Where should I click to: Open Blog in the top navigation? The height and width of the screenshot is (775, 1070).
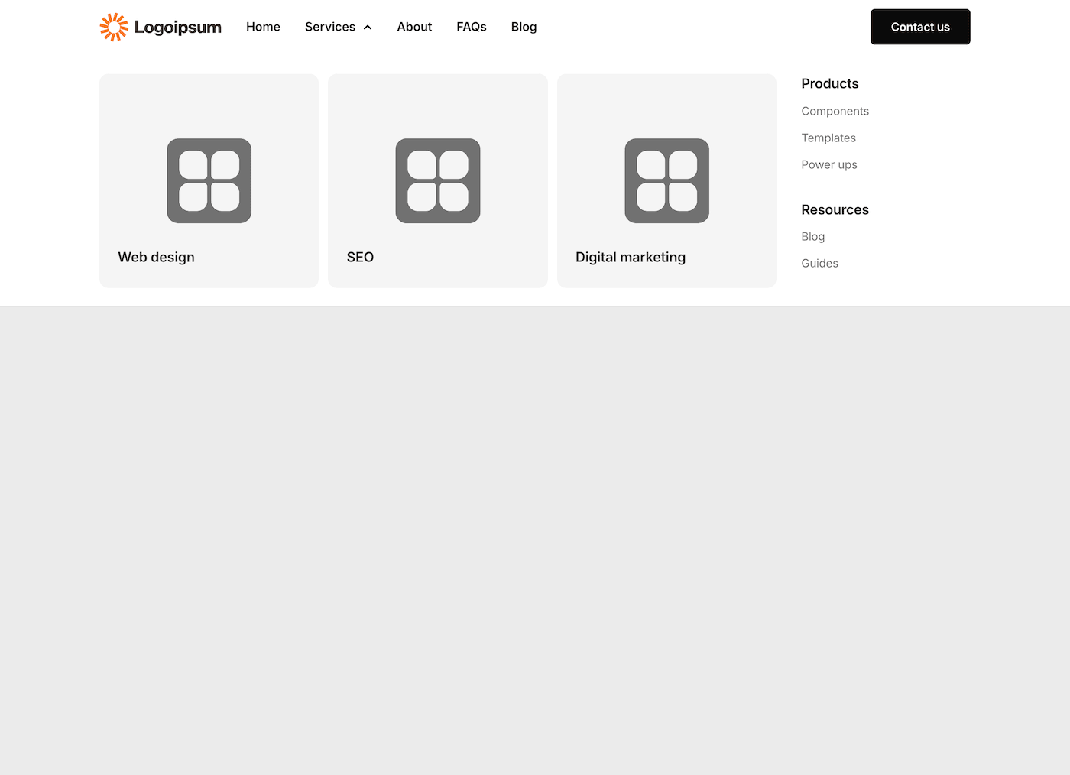[524, 27]
